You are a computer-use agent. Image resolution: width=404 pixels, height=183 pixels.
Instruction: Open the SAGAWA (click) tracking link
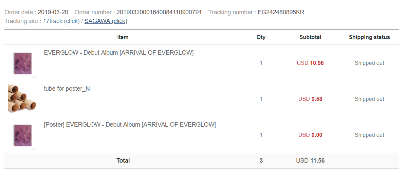[x=106, y=21]
